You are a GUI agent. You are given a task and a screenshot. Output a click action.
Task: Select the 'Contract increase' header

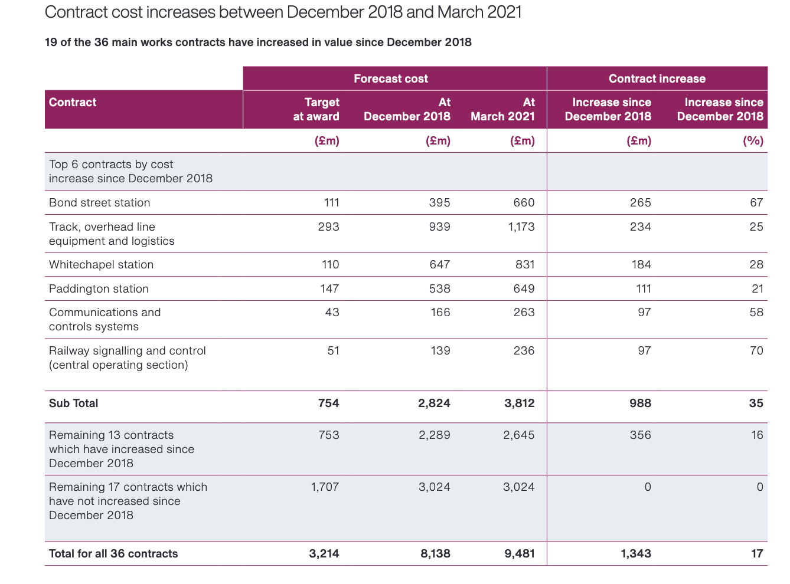tap(657, 78)
